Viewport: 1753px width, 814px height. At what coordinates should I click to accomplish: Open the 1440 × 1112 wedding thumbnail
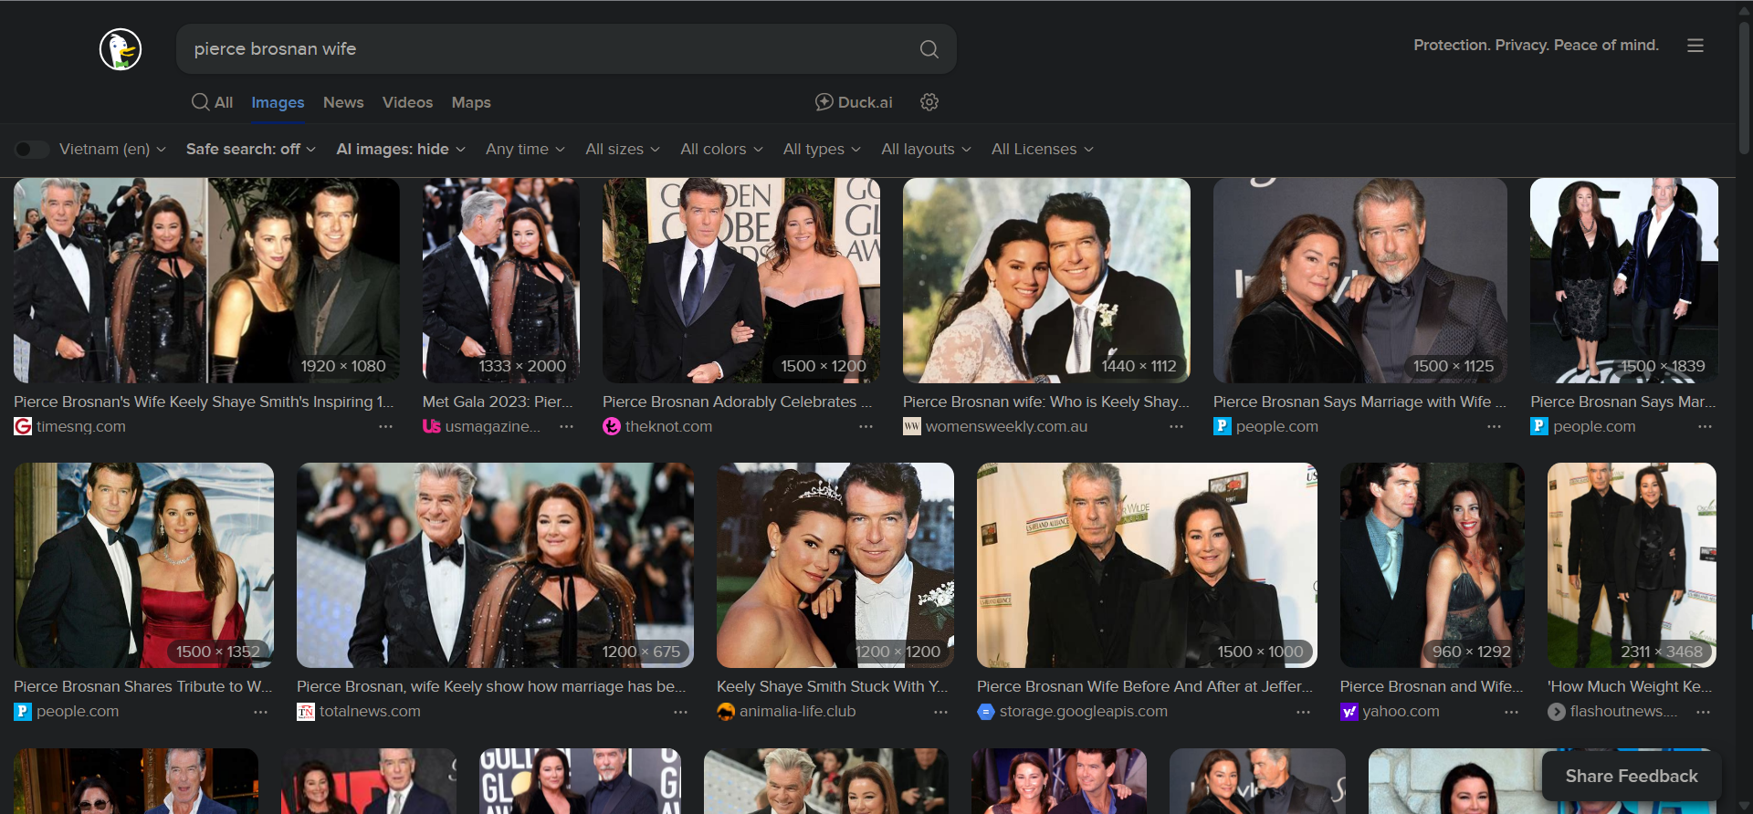click(1046, 280)
